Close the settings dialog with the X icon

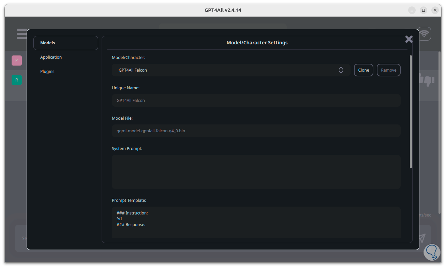(409, 39)
